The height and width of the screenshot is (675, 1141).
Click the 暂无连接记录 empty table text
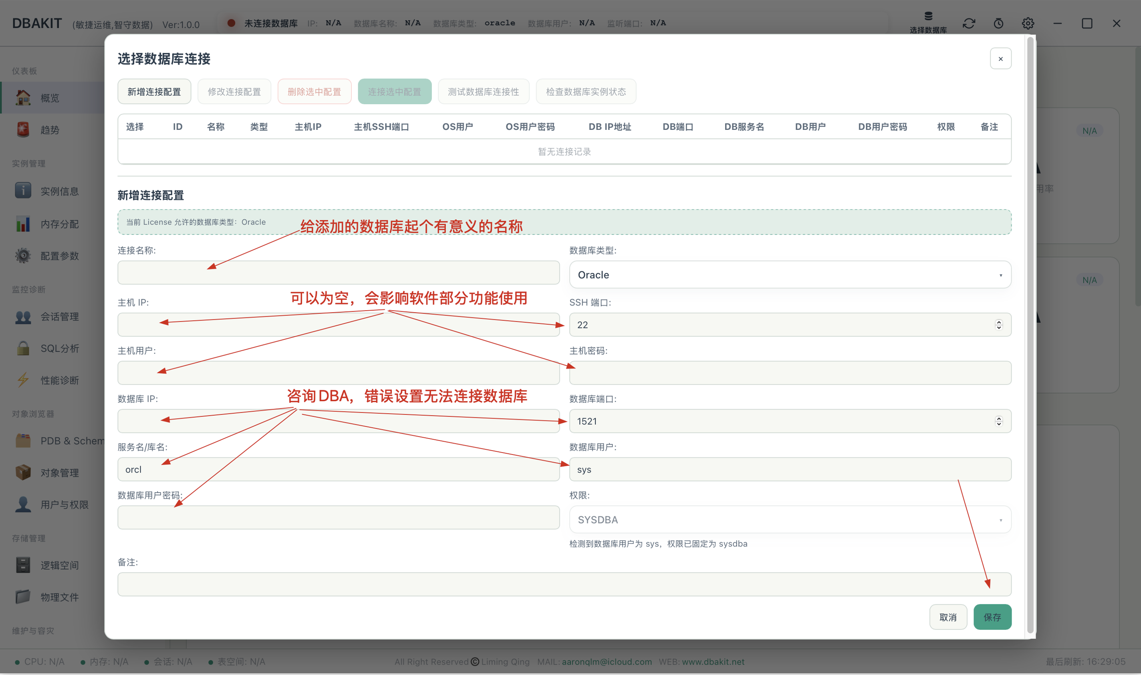(564, 152)
